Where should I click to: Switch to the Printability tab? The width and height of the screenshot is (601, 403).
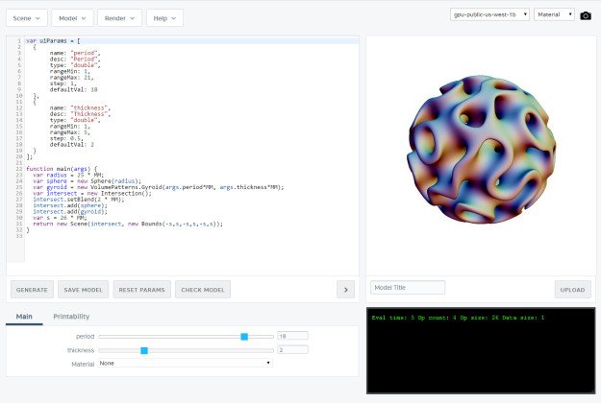[x=71, y=317]
